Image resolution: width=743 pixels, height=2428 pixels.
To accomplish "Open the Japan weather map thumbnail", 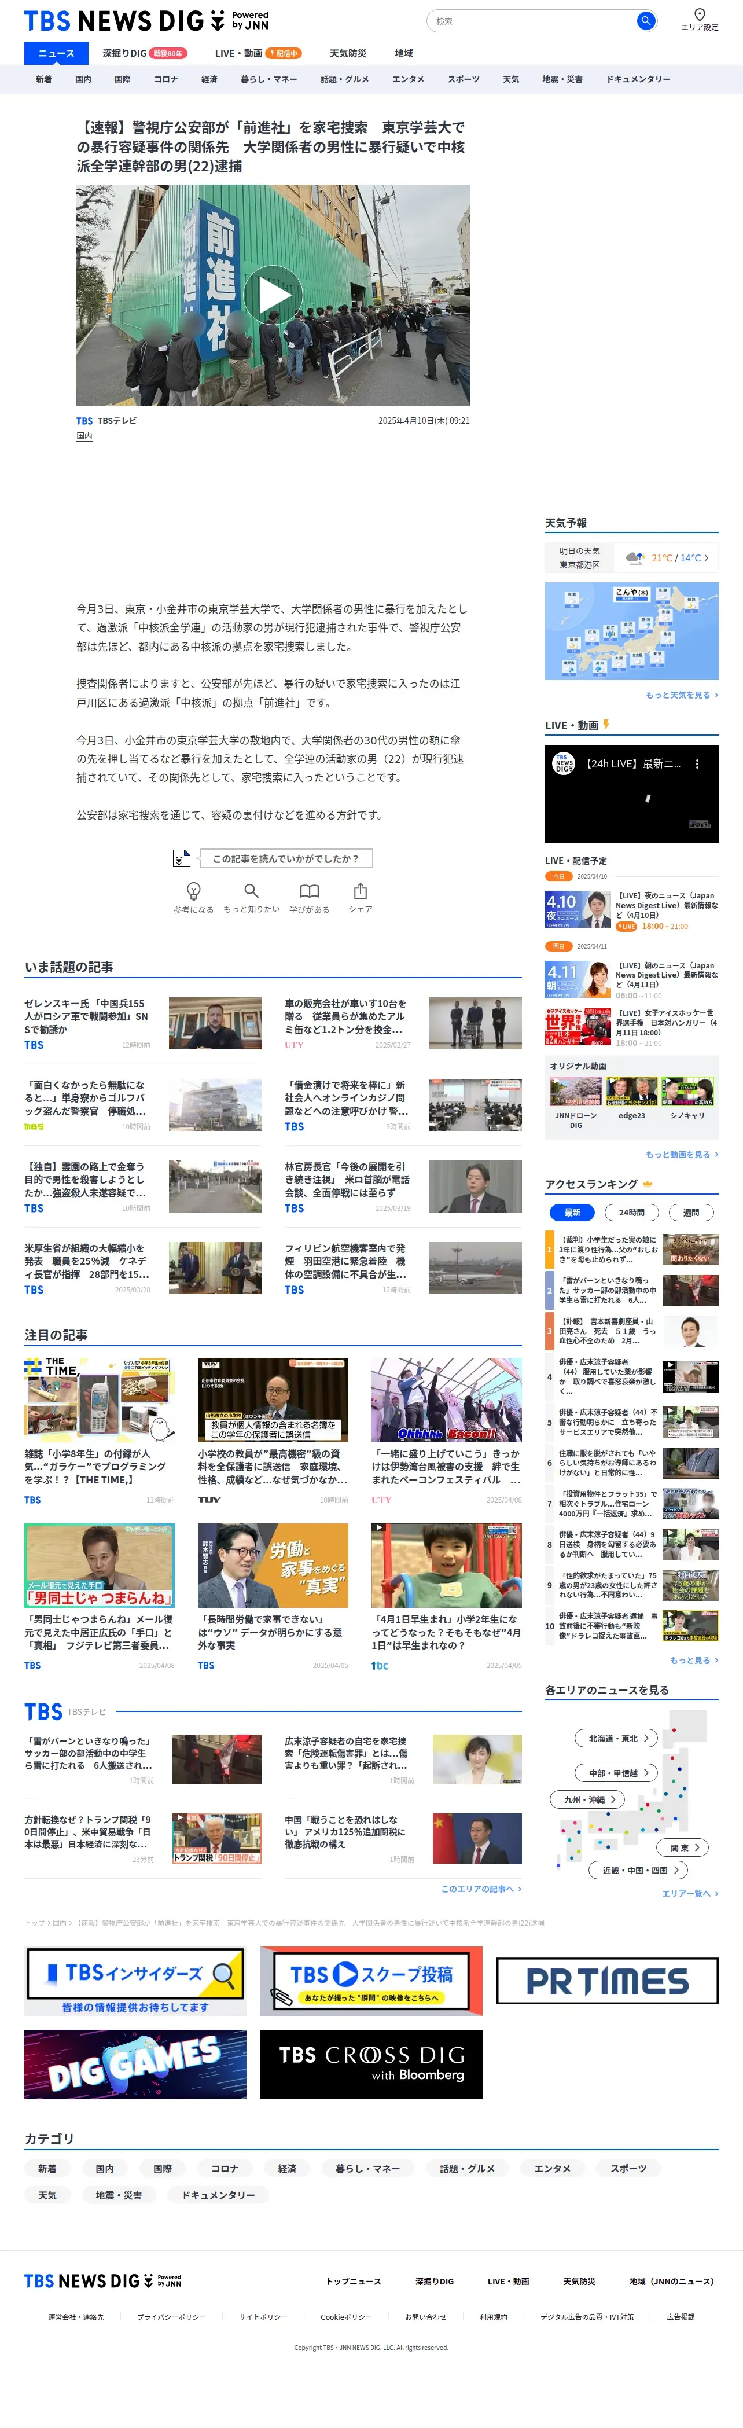I will pos(632,630).
